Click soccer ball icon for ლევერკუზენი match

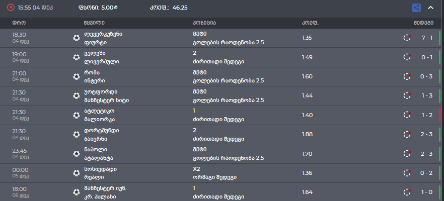tap(76, 38)
